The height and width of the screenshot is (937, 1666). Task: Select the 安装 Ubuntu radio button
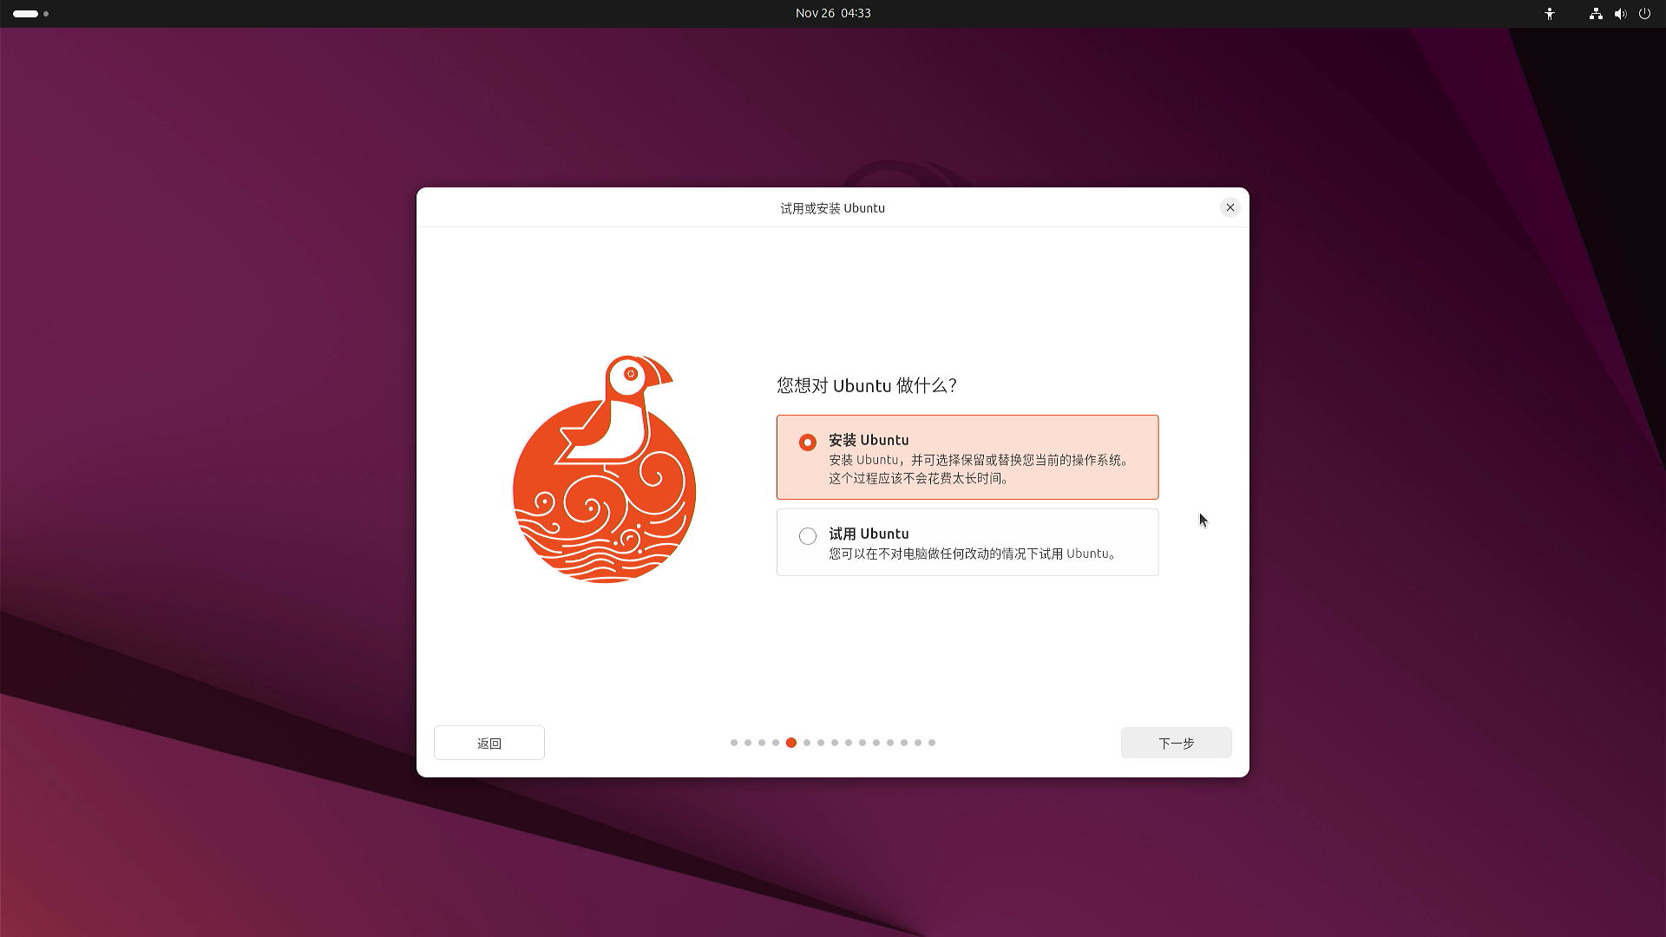point(807,442)
